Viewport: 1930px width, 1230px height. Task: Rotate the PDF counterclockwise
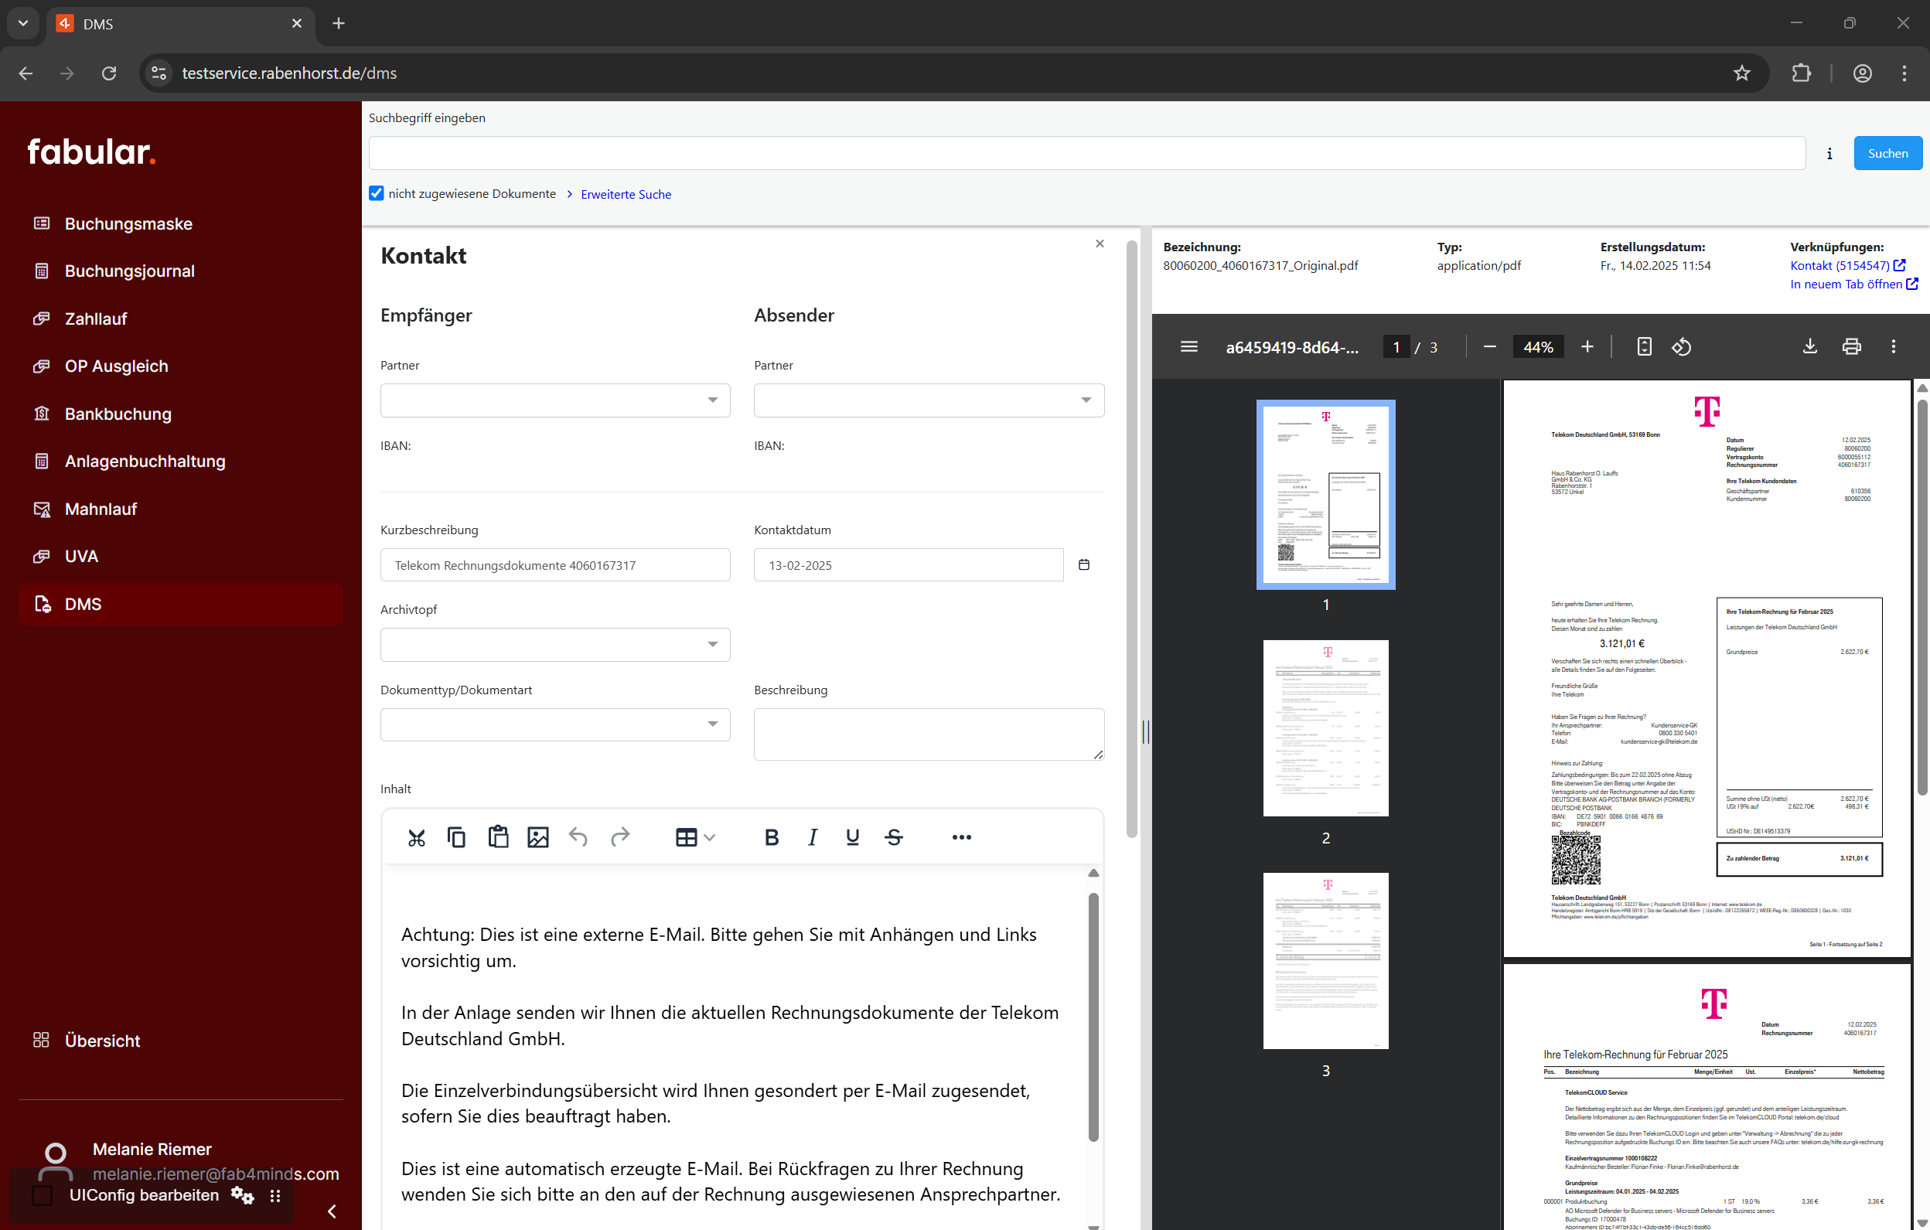[1682, 347]
